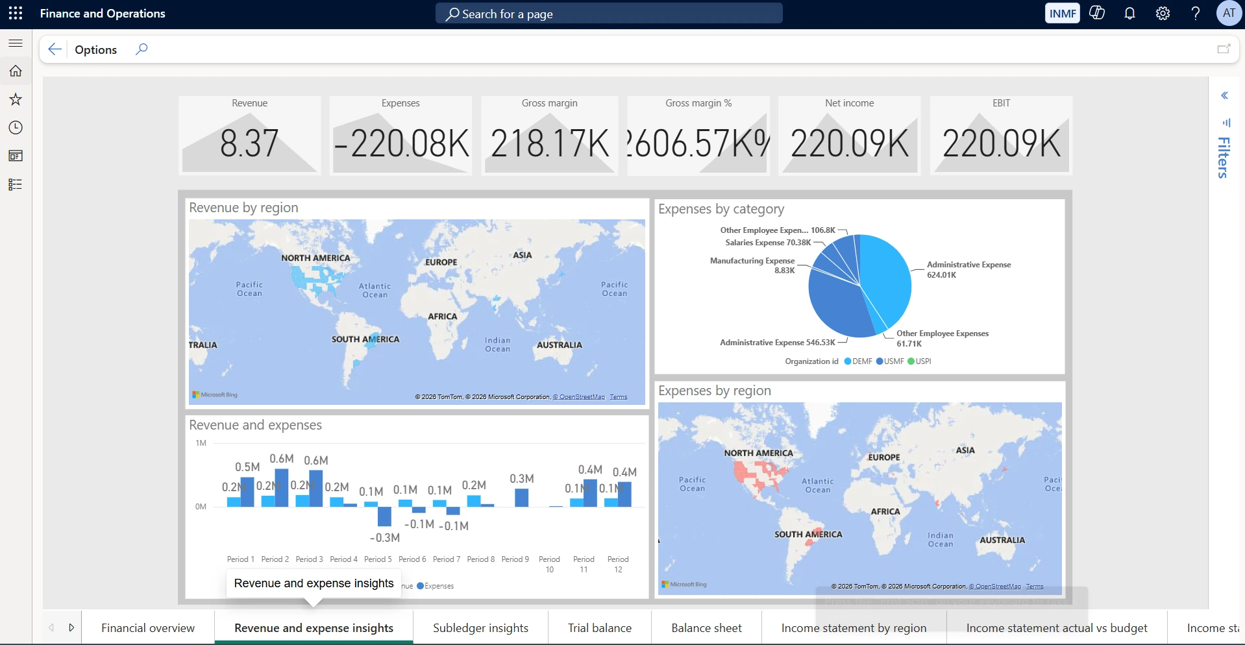Image resolution: width=1245 pixels, height=645 pixels.
Task: Switch to Financial overview tab
Action: [x=148, y=628]
